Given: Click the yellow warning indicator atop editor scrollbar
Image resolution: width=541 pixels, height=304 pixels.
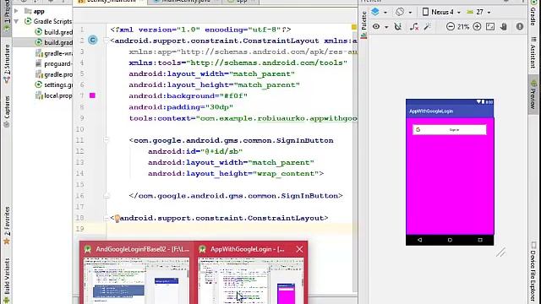Looking at the screenshot, I should (354, 27).
